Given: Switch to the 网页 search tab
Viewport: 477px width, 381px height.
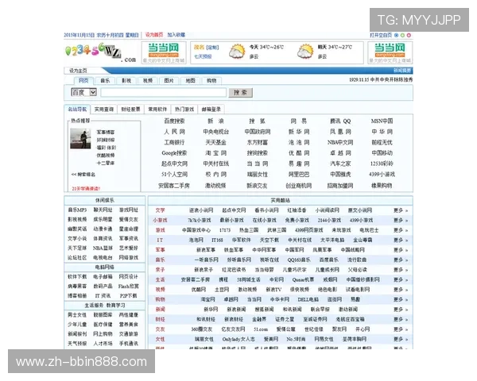Looking at the screenshot, I should click(x=83, y=80).
